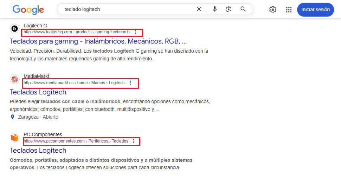
Task: Click the Logitech G favicon
Action: (x=14, y=29)
